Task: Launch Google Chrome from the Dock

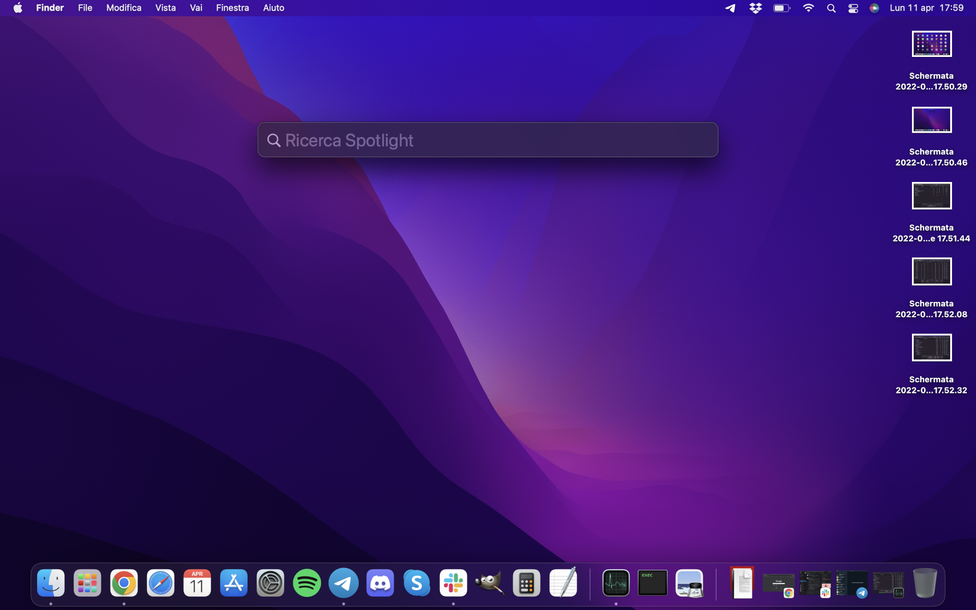Action: 124,583
